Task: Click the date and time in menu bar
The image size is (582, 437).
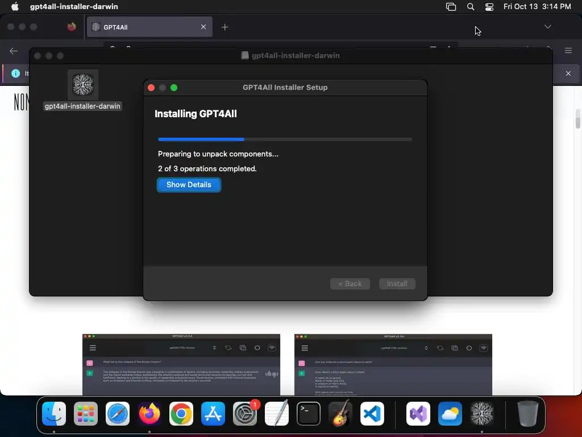Action: pos(537,6)
